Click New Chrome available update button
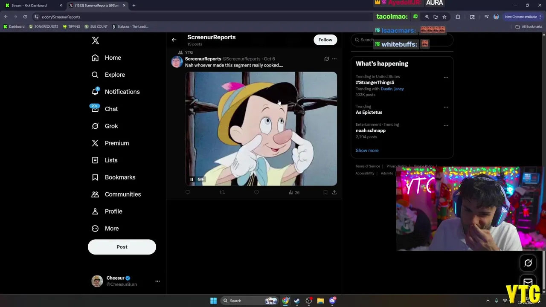The width and height of the screenshot is (546, 307). point(523,17)
